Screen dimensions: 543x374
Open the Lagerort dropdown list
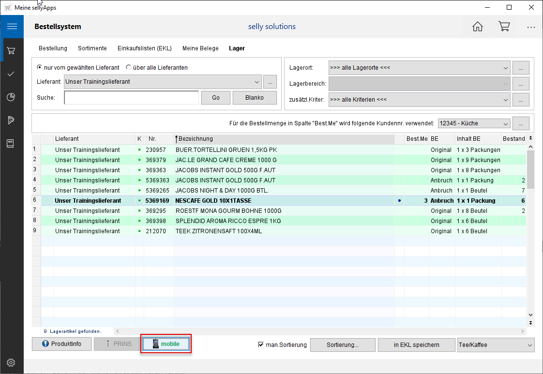coord(505,68)
